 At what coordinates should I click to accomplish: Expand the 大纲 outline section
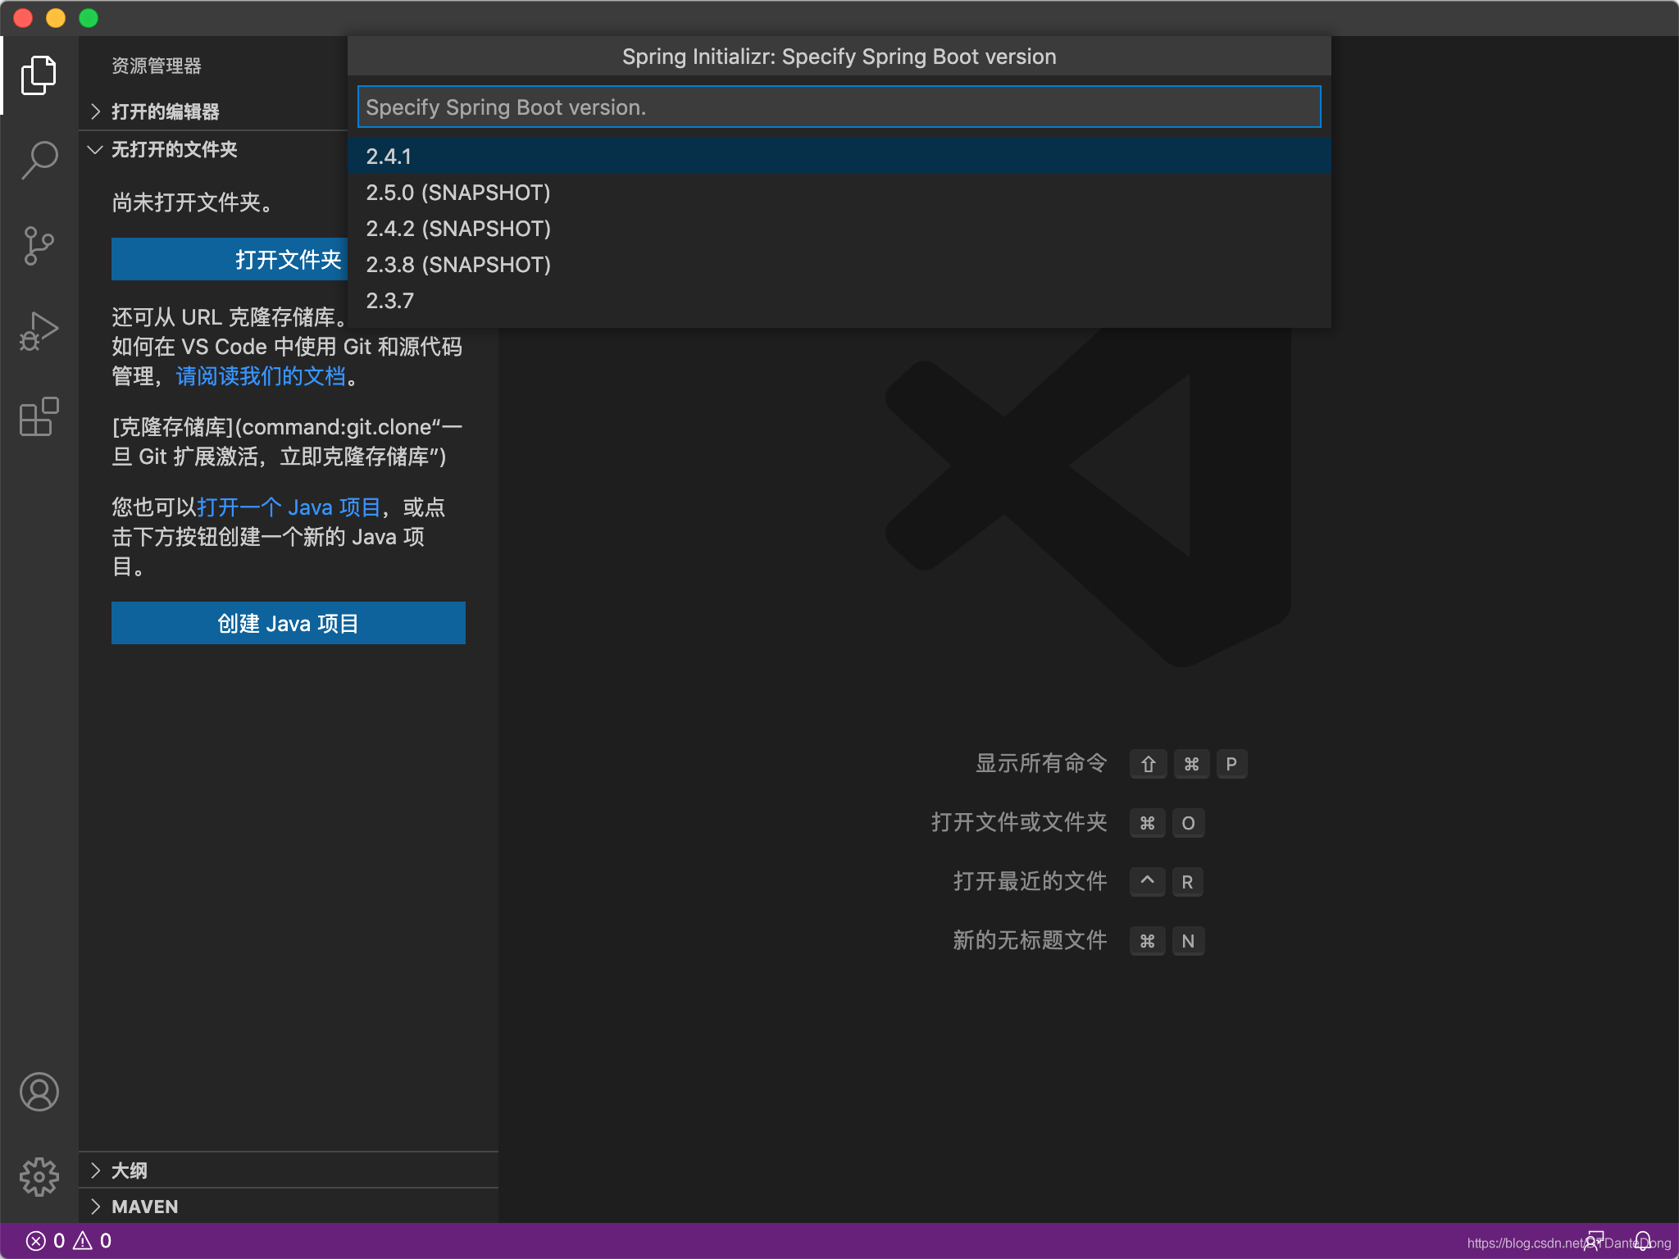pyautogui.click(x=289, y=1170)
